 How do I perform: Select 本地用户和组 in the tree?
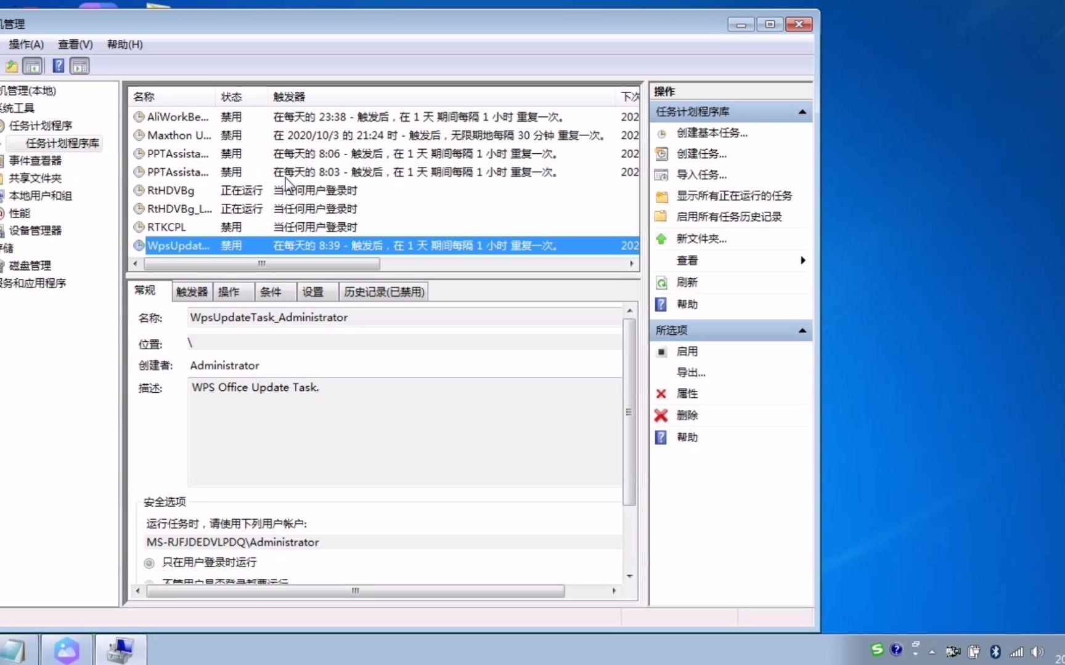click(40, 196)
